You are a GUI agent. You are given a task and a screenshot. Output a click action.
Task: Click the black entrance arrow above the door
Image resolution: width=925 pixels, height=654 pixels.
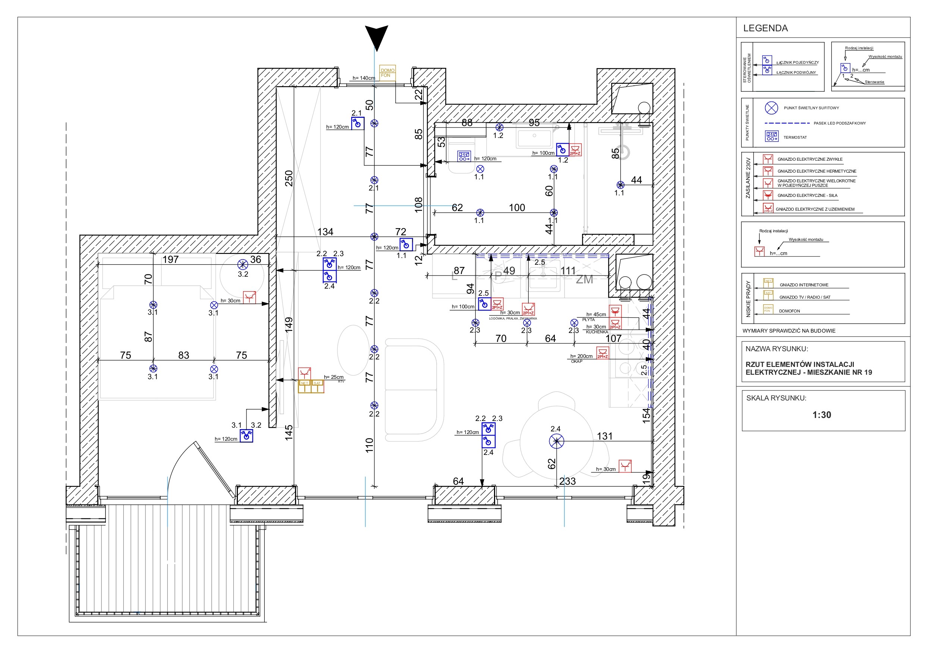click(x=376, y=38)
